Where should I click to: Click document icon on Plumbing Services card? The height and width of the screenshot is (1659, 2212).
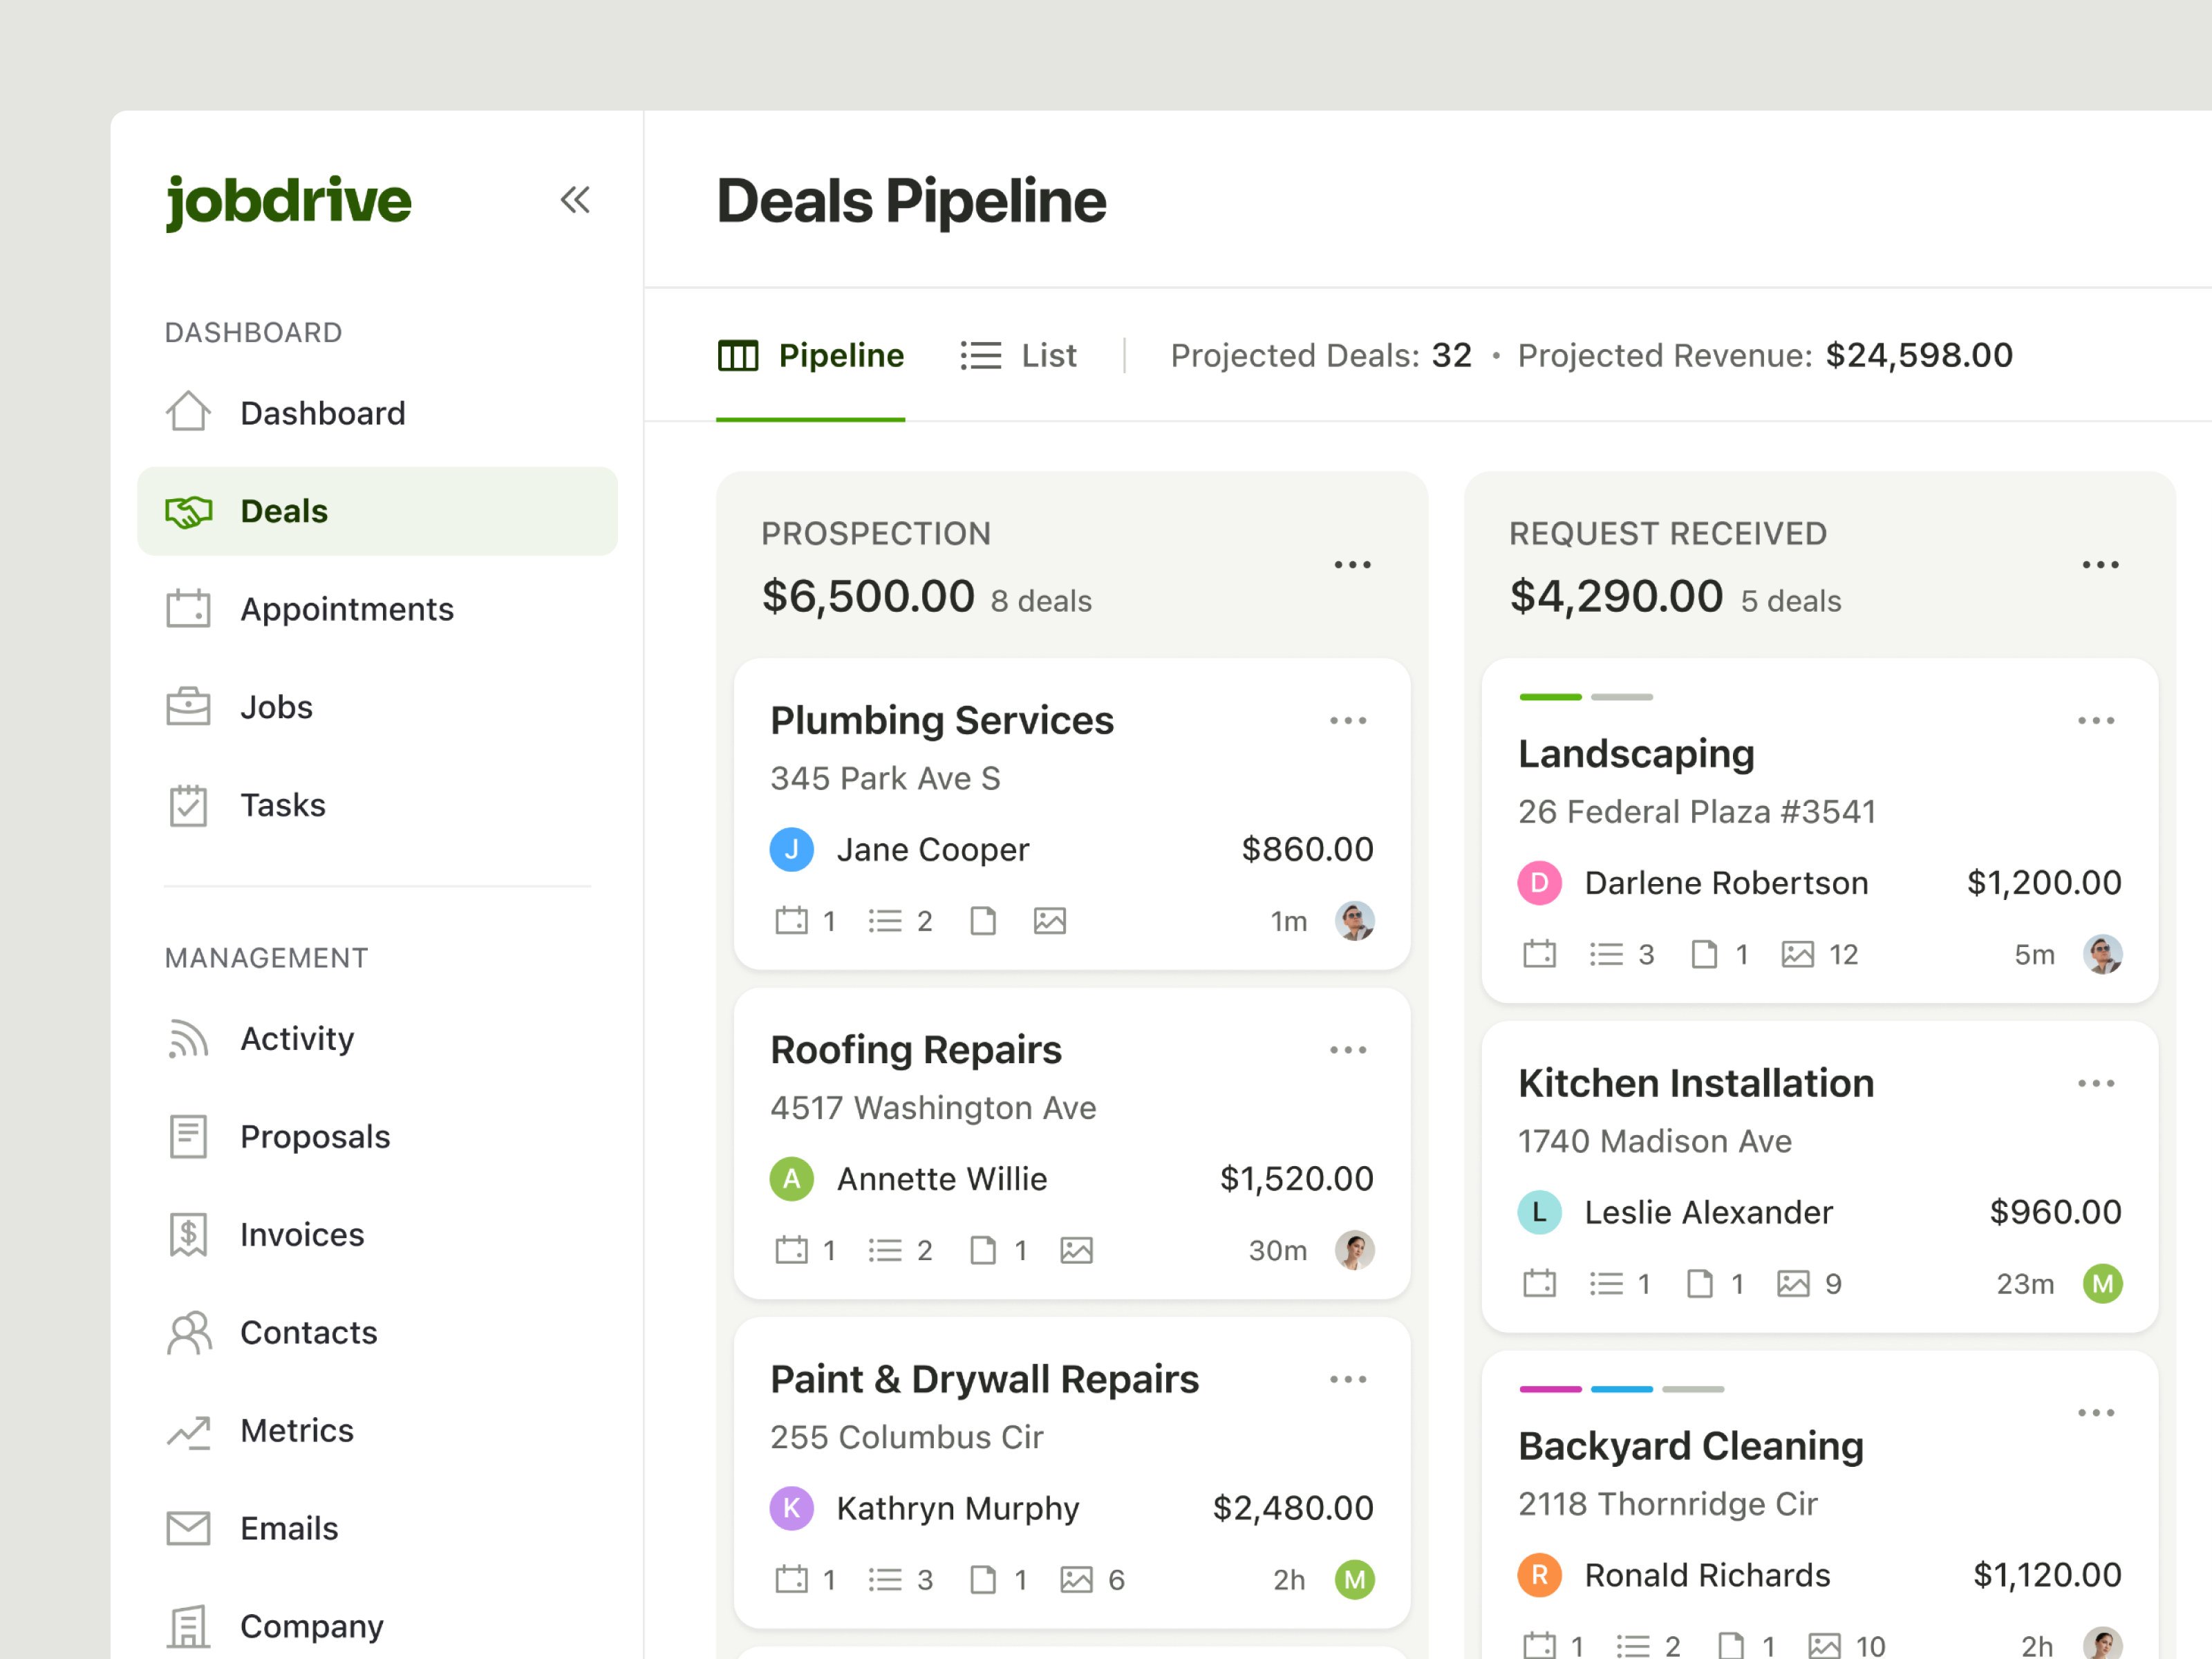[x=983, y=921]
